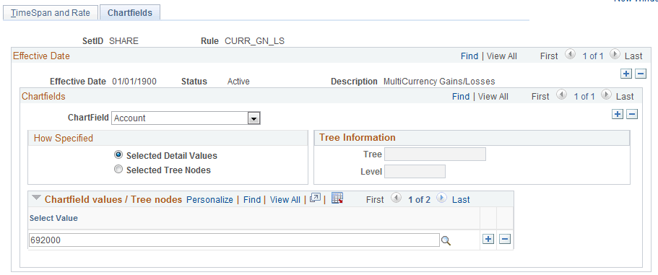The image size is (658, 275).
Task: Click the Tree input field
Action: 435,154
